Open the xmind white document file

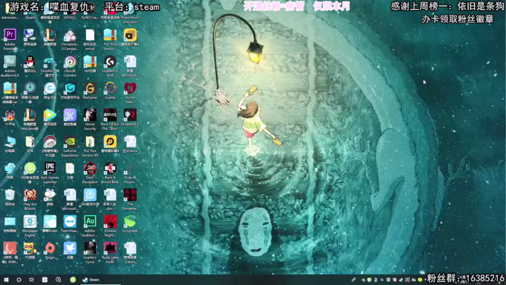(x=90, y=39)
